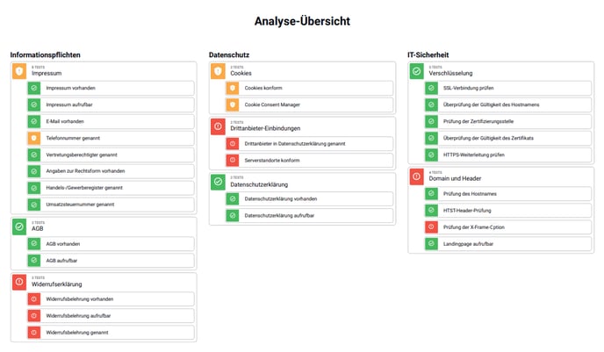Click green check icon for Datenschutzerklärung header
Viewport: 604px width, 352px height.
coord(218,182)
